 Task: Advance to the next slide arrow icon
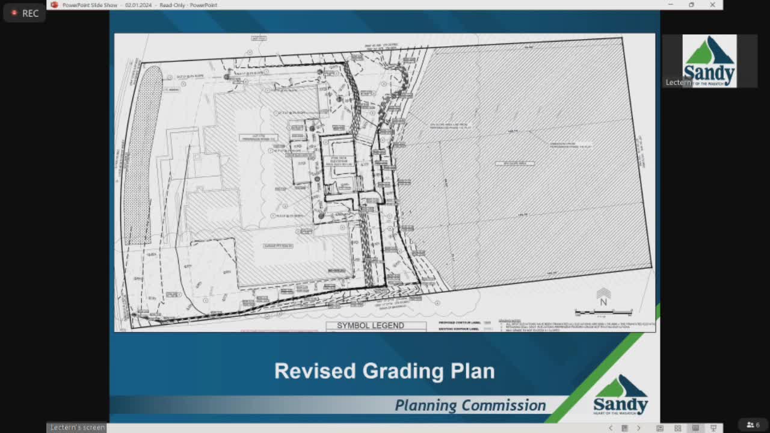[639, 427]
